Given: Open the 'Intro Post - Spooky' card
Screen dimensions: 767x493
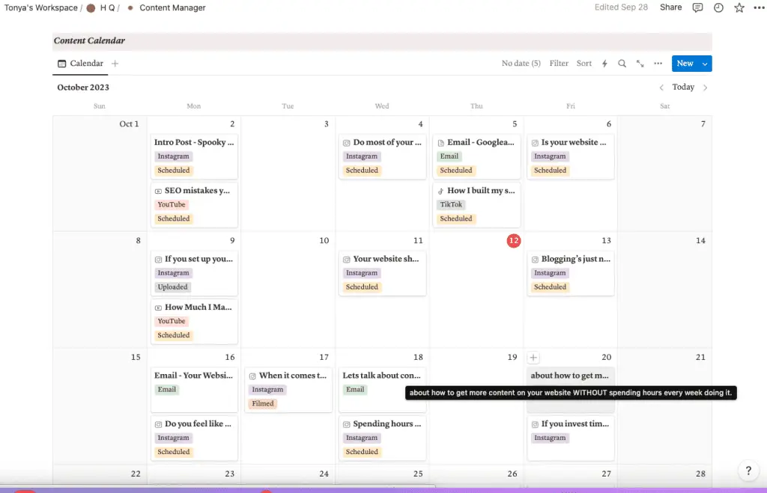Looking at the screenshot, I should [x=194, y=156].
